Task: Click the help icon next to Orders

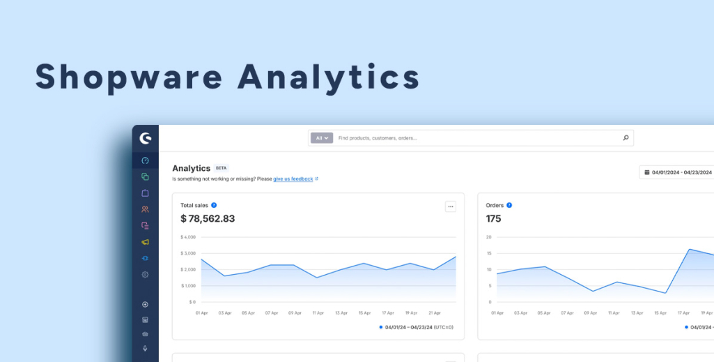Action: pos(509,205)
